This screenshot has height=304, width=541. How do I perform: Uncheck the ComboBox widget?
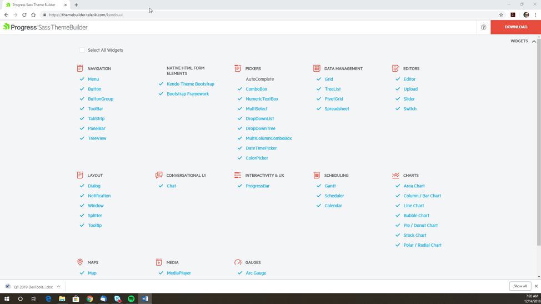[x=240, y=89]
